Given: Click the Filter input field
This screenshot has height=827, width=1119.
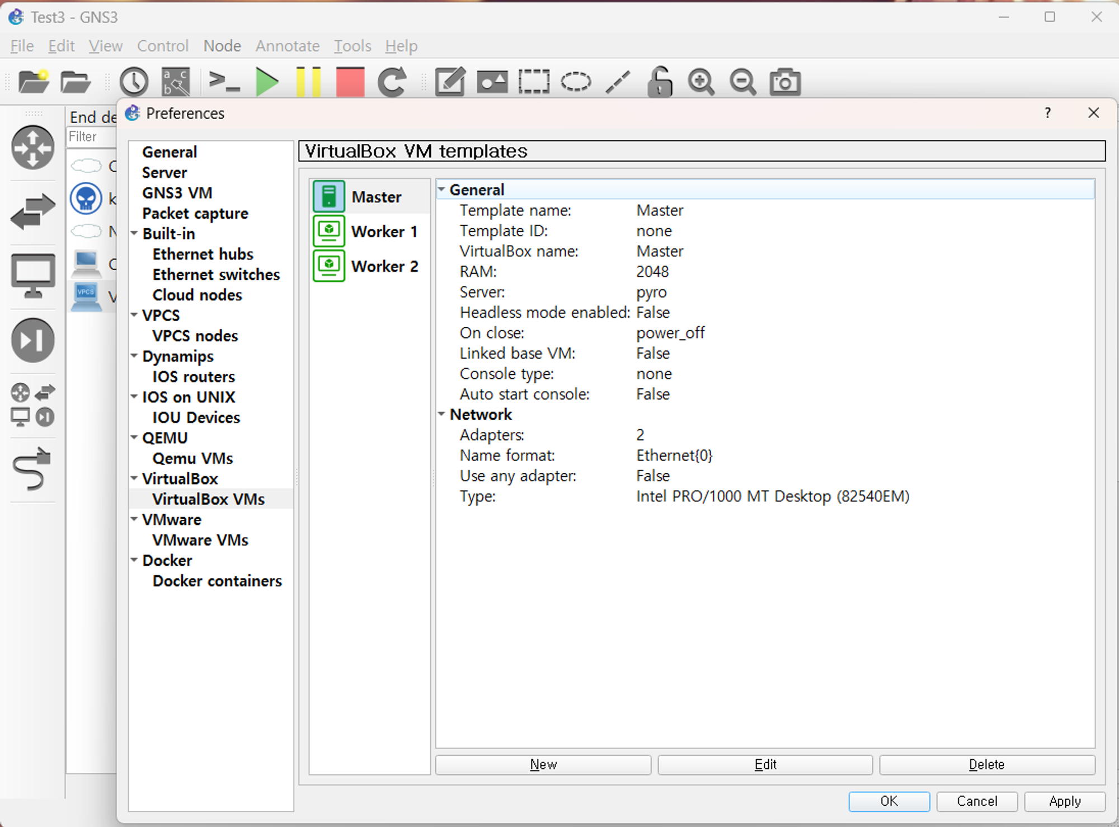Looking at the screenshot, I should (x=91, y=137).
